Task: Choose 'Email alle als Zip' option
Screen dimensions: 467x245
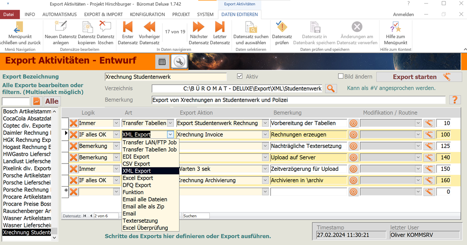Action: pyautogui.click(x=143, y=206)
